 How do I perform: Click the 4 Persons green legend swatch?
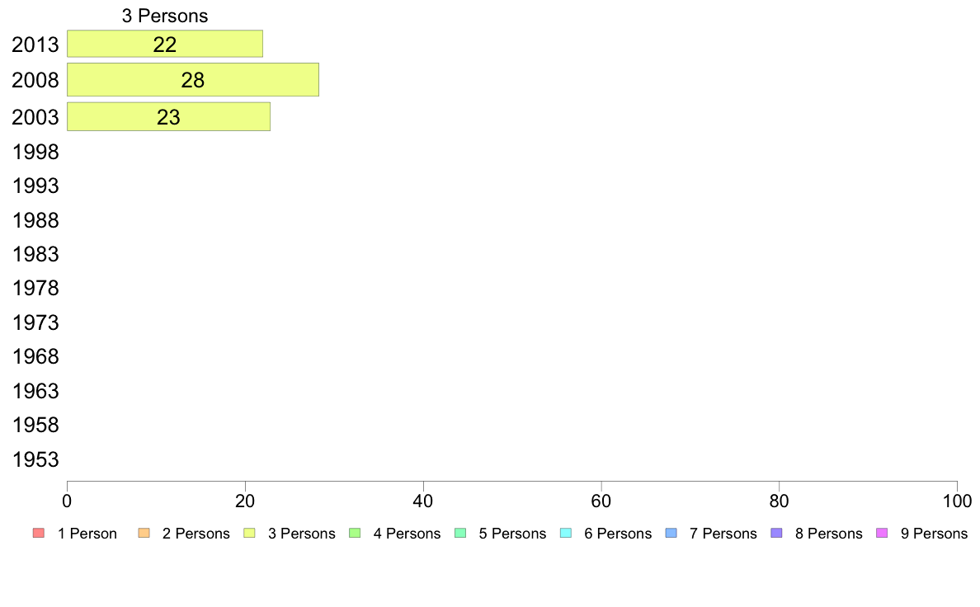click(x=355, y=534)
